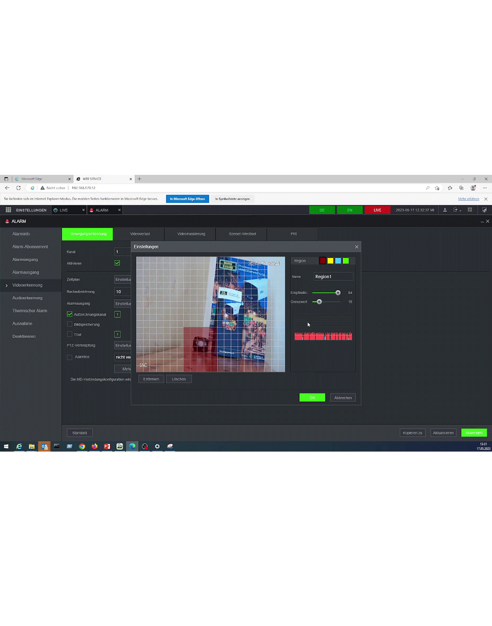The width and height of the screenshot is (492, 626).
Task: Click the QR code icon in header
Action: tap(470, 210)
